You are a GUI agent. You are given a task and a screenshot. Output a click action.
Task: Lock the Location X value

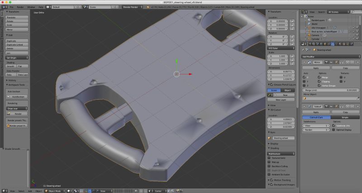point(292,21)
